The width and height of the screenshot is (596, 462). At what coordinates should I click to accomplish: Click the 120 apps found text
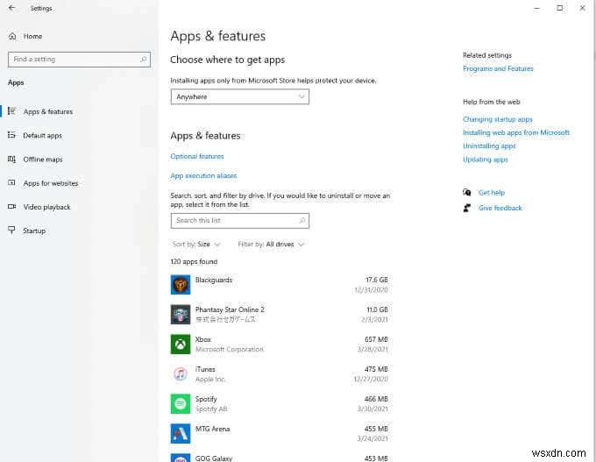194,261
